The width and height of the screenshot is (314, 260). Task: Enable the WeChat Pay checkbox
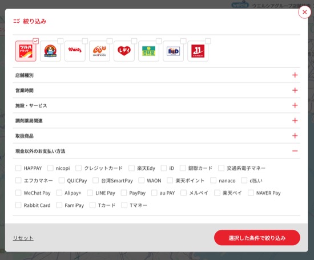tap(18, 193)
